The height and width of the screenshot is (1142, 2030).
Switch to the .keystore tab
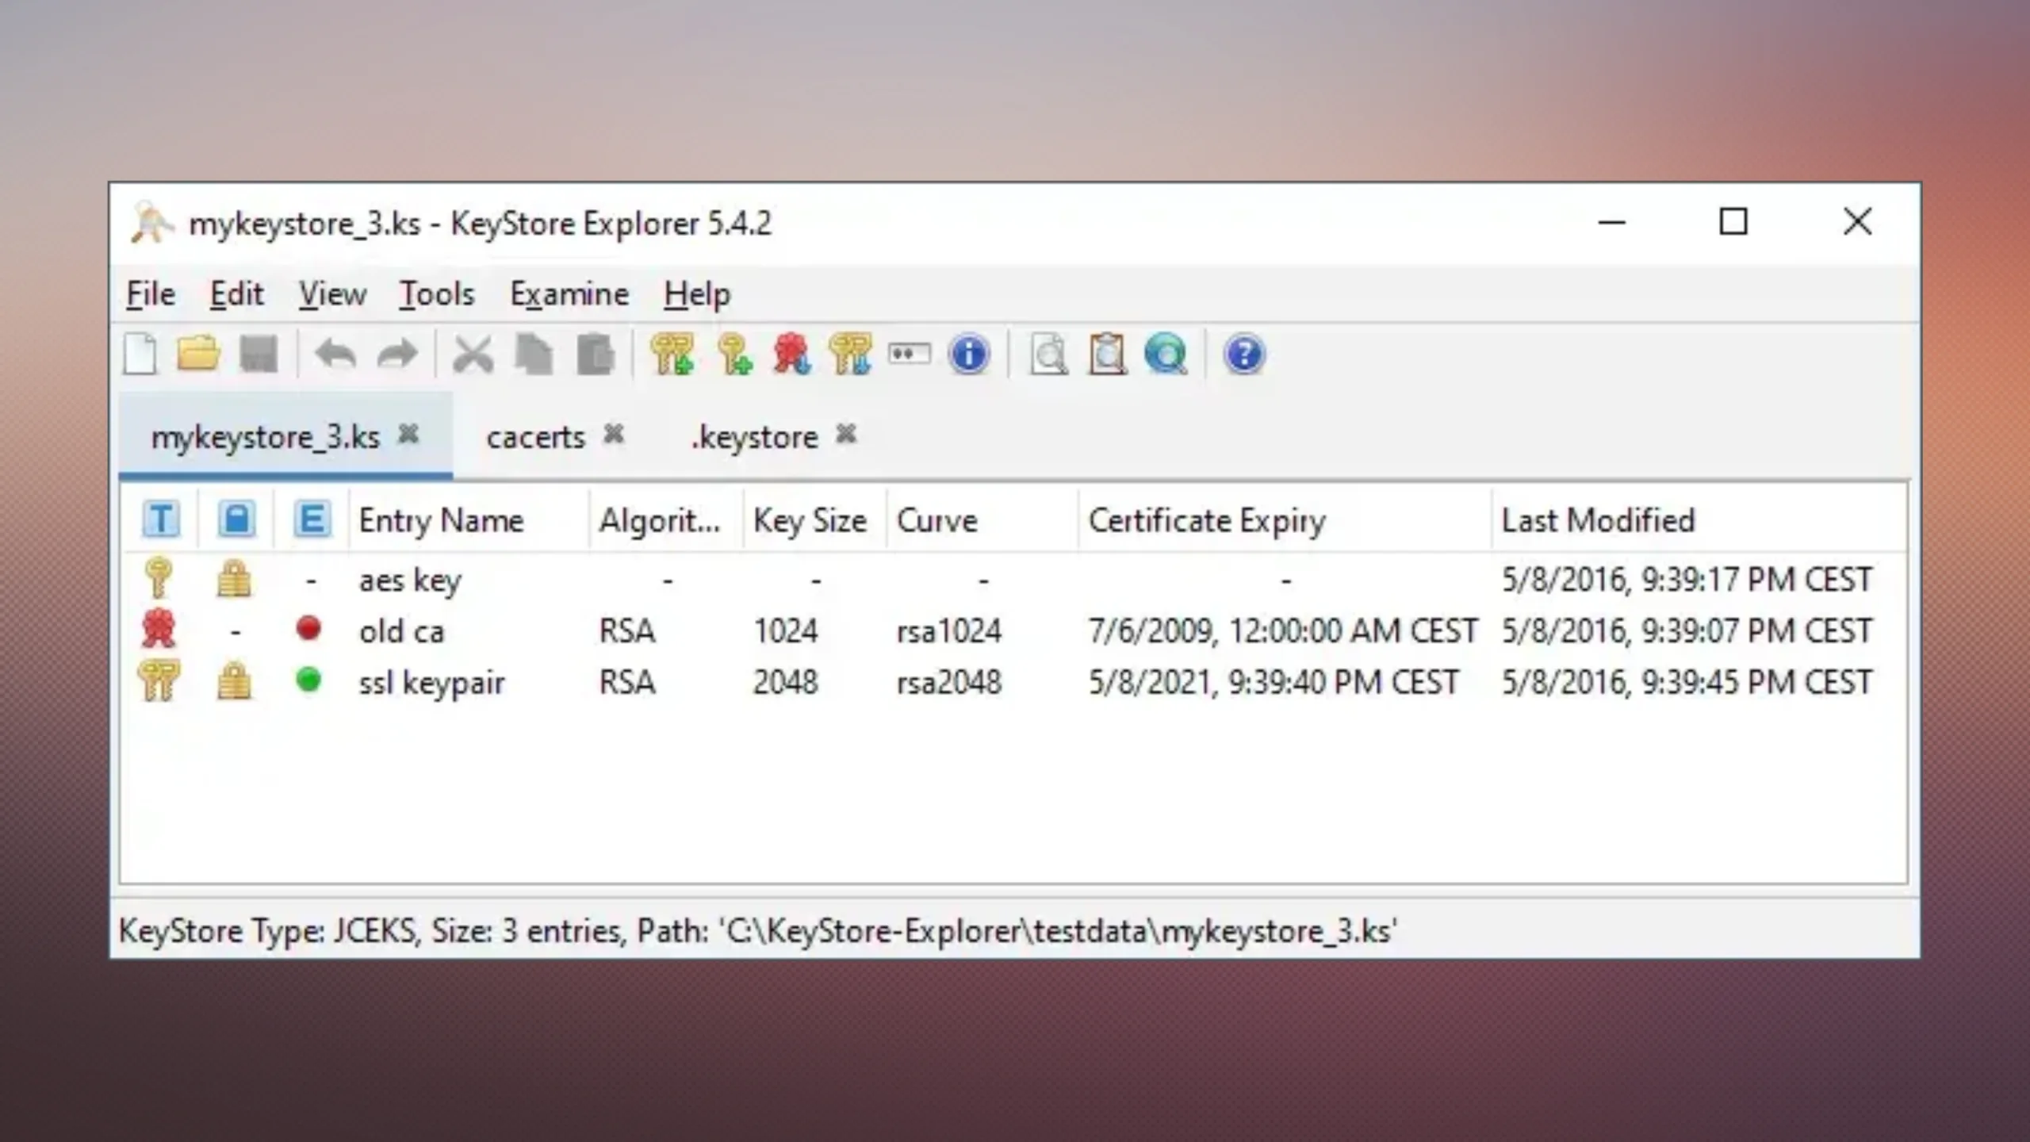point(754,437)
